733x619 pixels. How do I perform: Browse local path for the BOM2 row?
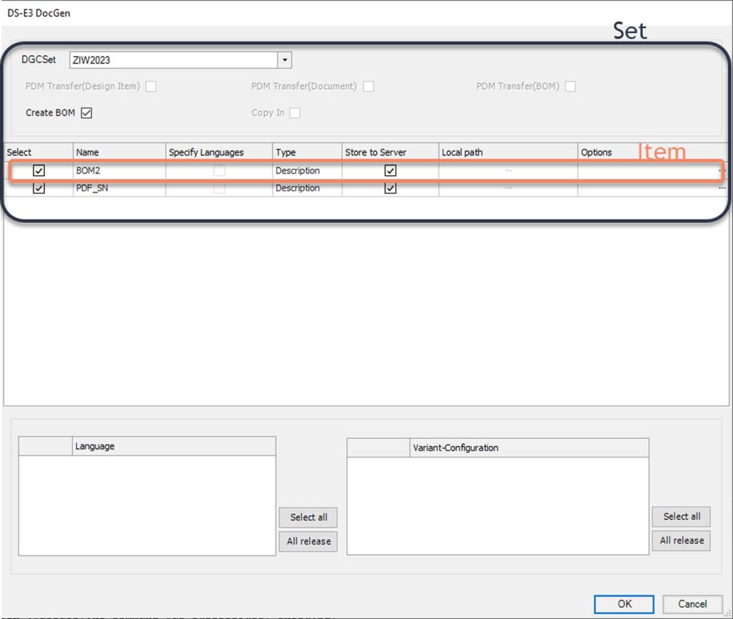tap(509, 171)
